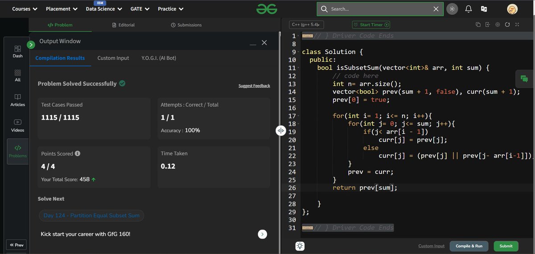Switch to the Editorial tab

(x=123, y=25)
